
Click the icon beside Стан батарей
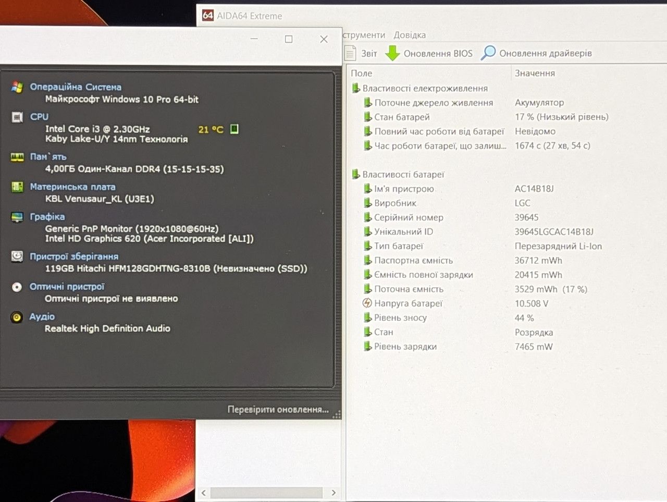(368, 117)
